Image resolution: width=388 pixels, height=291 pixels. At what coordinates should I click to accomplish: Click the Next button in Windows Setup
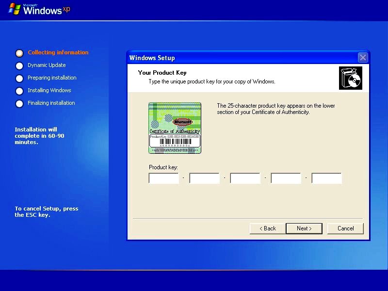[304, 228]
